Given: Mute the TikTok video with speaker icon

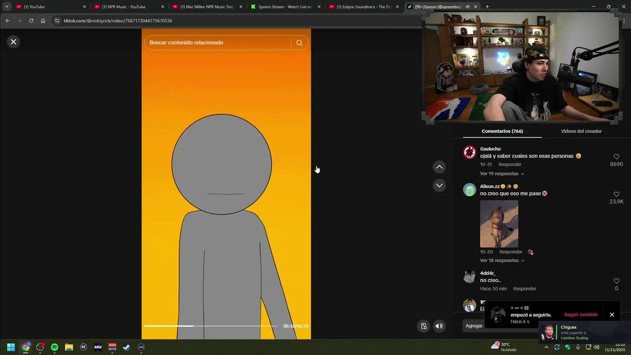Looking at the screenshot, I should pyautogui.click(x=439, y=326).
